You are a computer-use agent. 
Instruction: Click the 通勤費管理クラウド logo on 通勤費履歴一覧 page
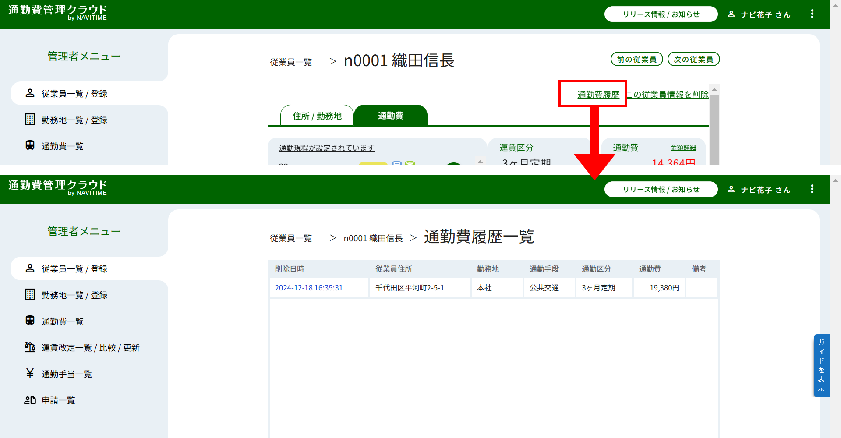pyautogui.click(x=57, y=187)
